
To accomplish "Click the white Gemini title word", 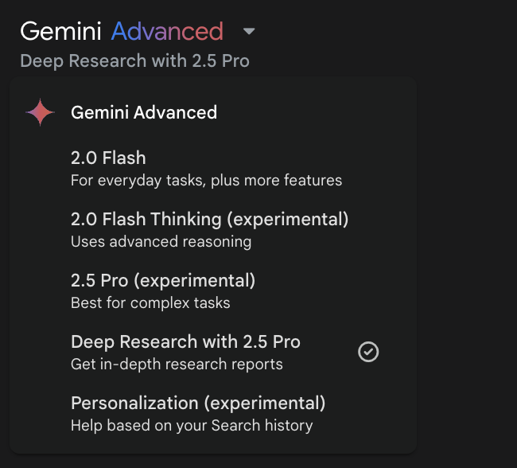I will pos(60,31).
